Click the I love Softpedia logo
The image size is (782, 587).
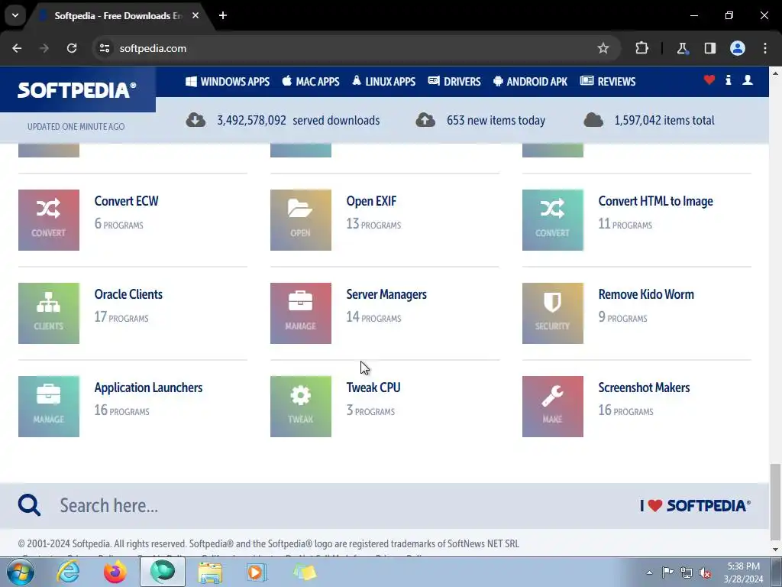(x=695, y=506)
